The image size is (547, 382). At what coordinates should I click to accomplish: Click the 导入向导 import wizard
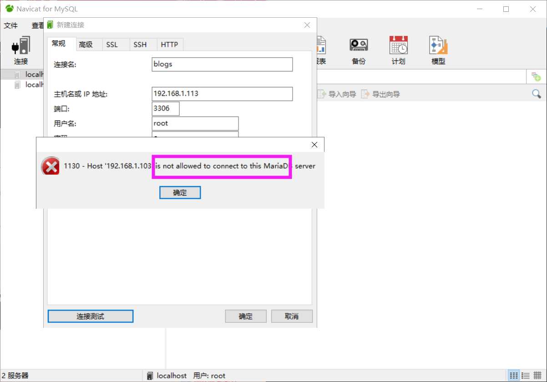[336, 94]
